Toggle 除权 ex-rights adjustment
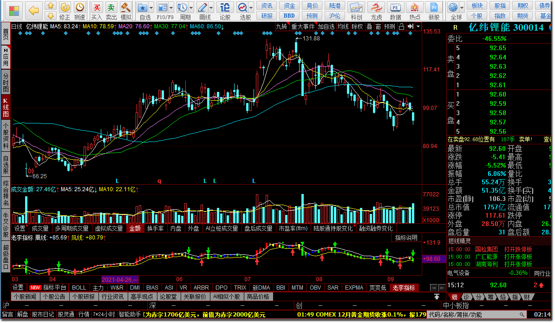The width and height of the screenshot is (555, 323). [x=357, y=26]
